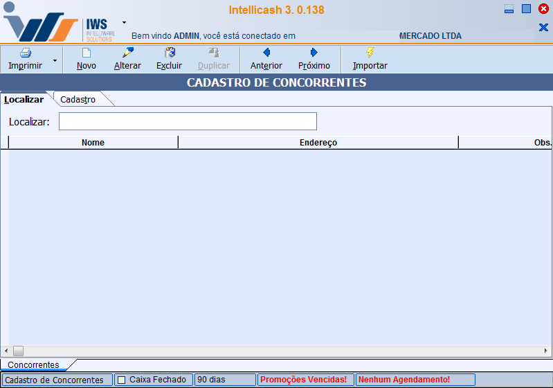Switch to the Cadastro tab
The width and height of the screenshot is (553, 388).
pyautogui.click(x=78, y=100)
